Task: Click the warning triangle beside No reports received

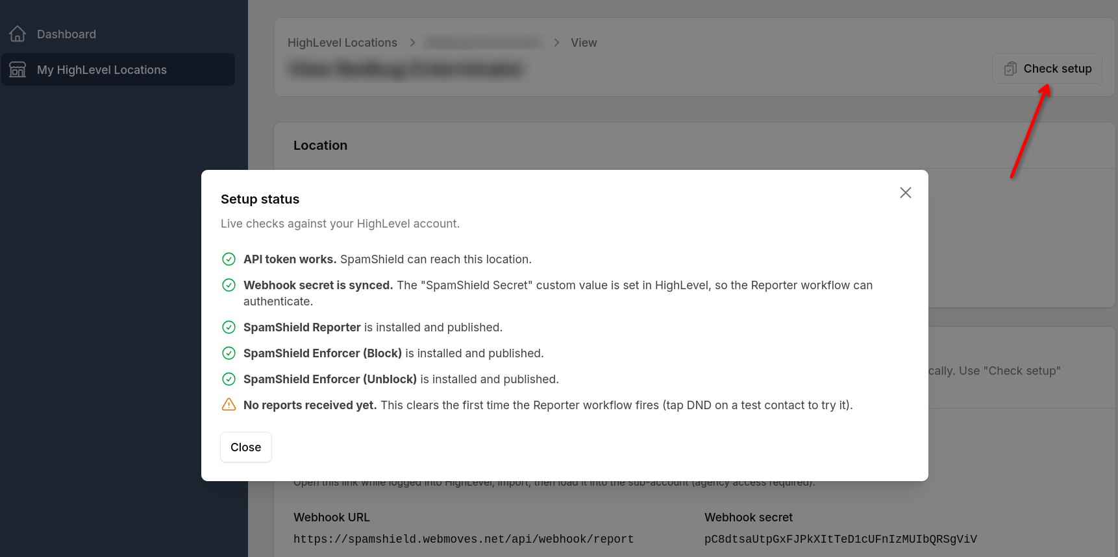Action: click(x=229, y=405)
